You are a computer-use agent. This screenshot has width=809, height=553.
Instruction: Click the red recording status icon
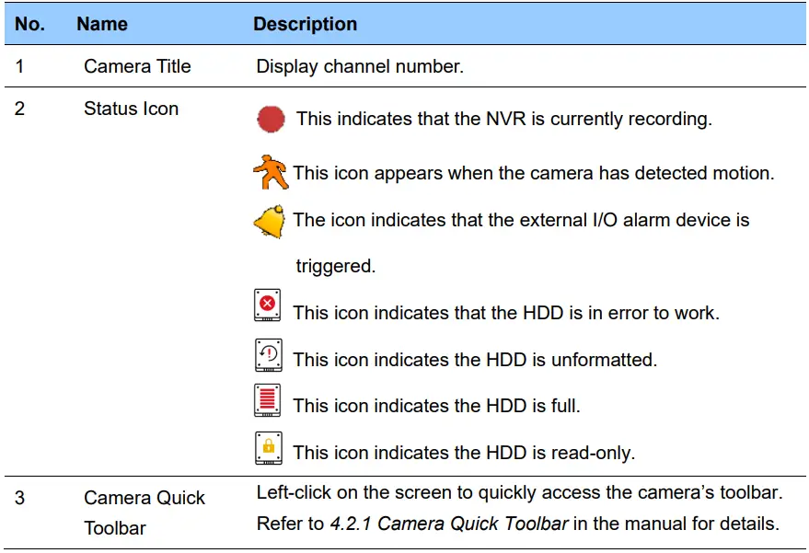point(272,120)
